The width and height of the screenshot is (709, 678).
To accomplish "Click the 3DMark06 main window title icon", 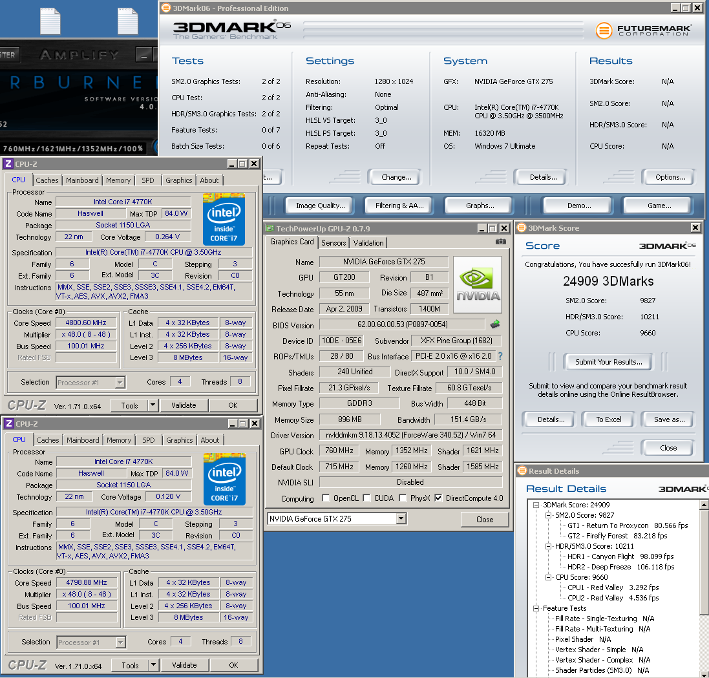I will [166, 8].
